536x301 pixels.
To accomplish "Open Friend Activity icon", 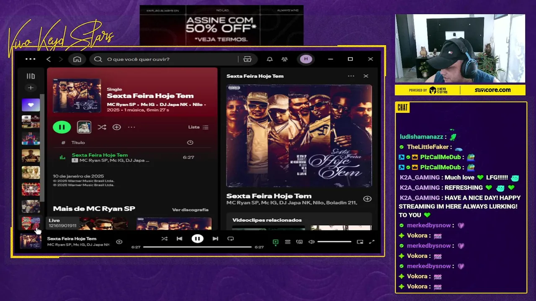I will (x=285, y=59).
